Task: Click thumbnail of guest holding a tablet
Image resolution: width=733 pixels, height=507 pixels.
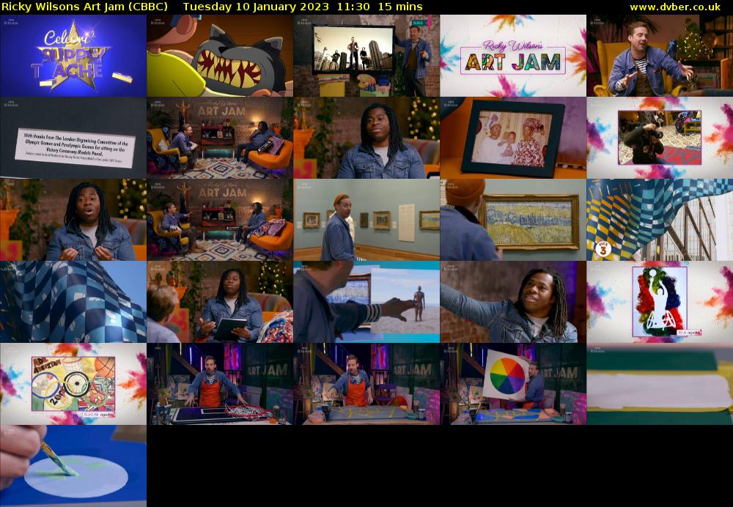Action: click(x=220, y=302)
